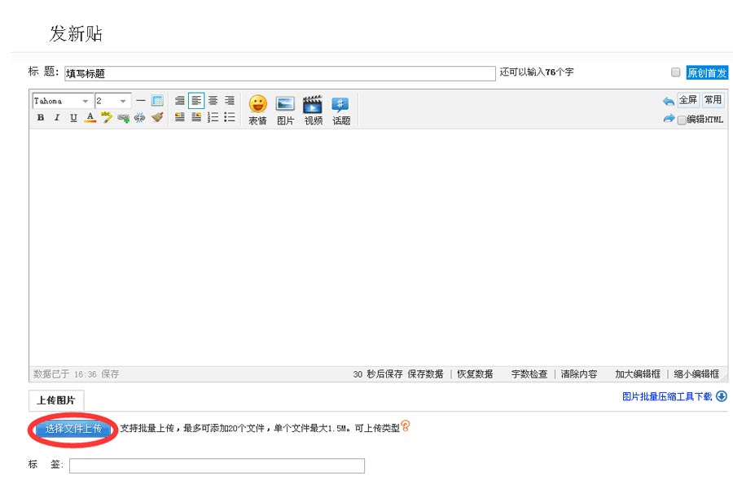Click the 还可以输入76个字 counter text
Screen dimensions: 733x502
point(537,72)
